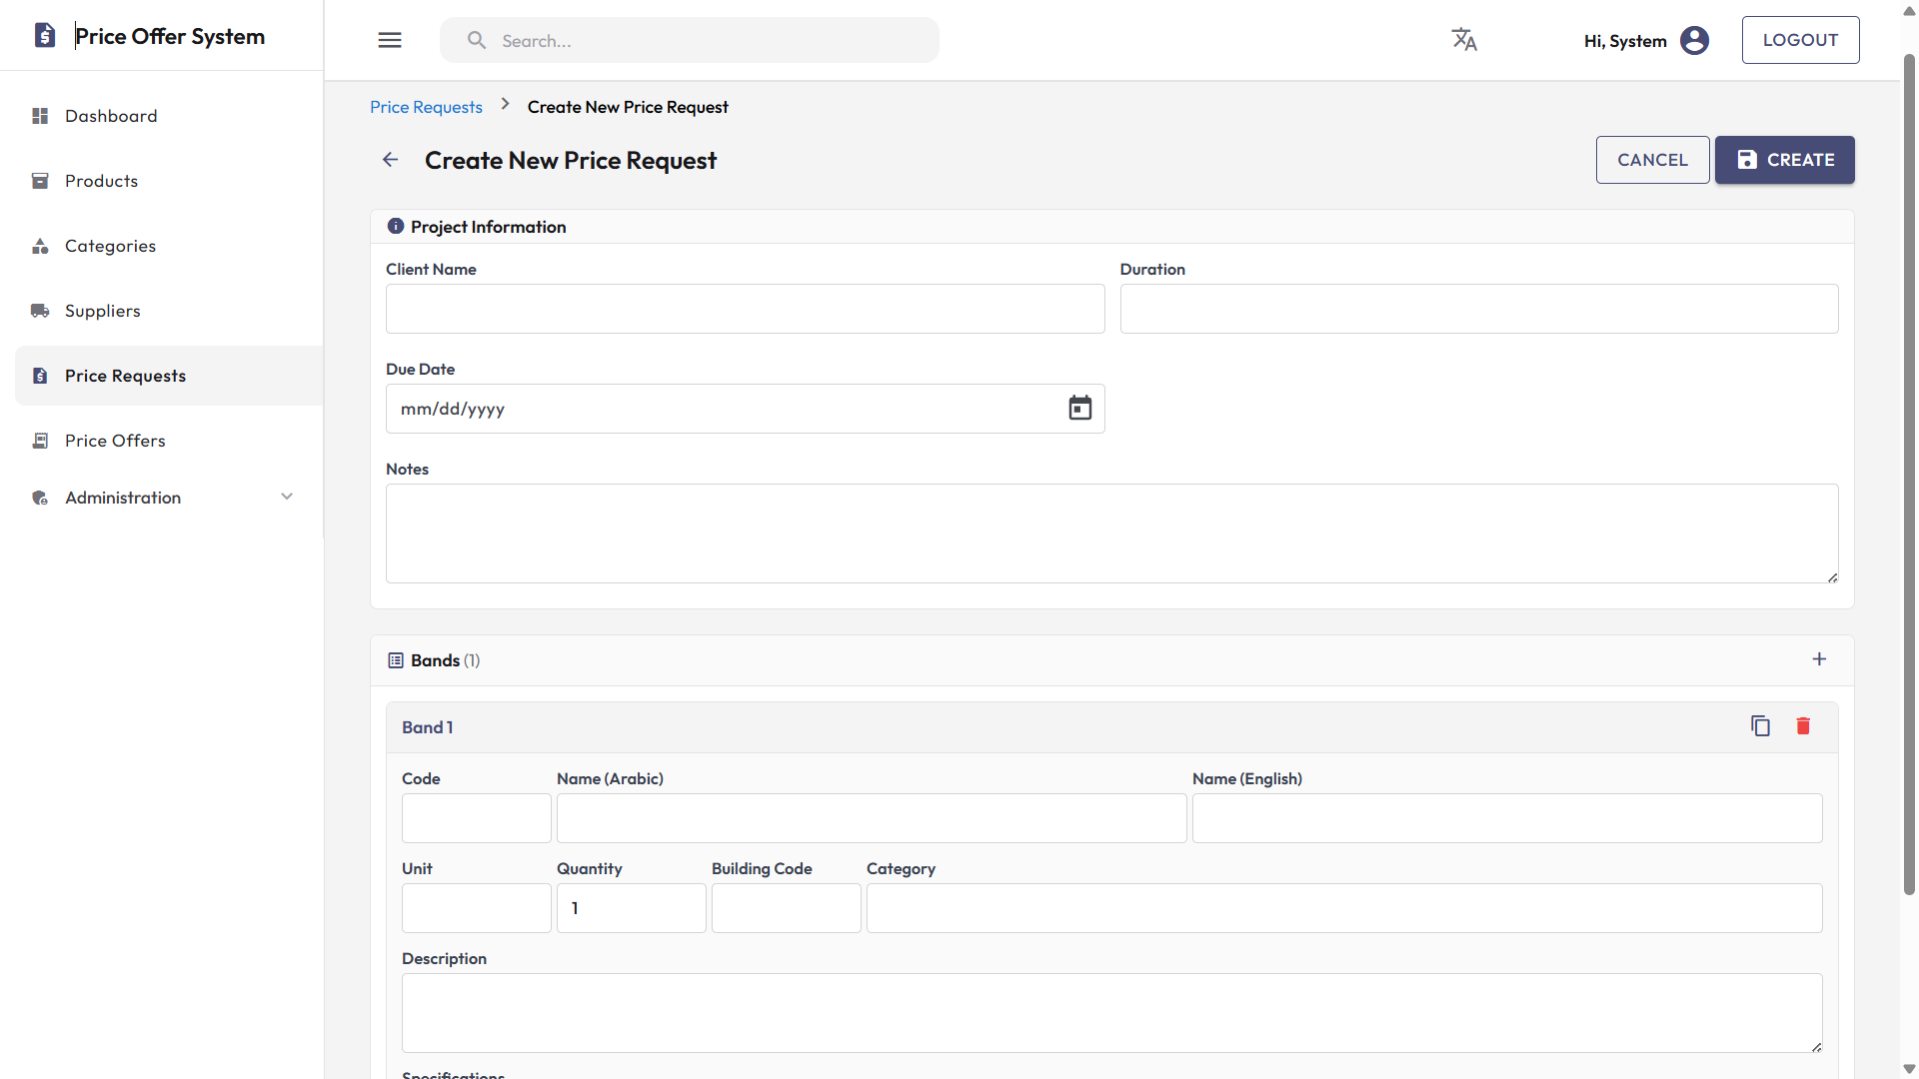This screenshot has width=1919, height=1079.
Task: Open the navigation hamburger menu
Action: point(390,40)
